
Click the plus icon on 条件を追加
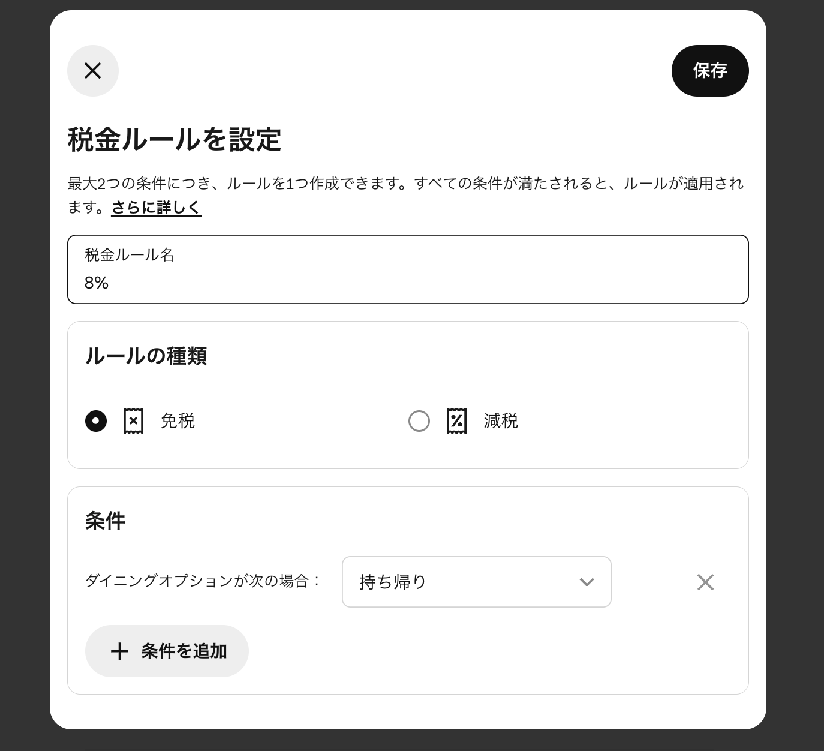pos(120,651)
